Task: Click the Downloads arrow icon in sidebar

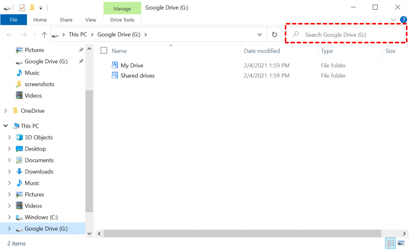Action: click(x=19, y=171)
